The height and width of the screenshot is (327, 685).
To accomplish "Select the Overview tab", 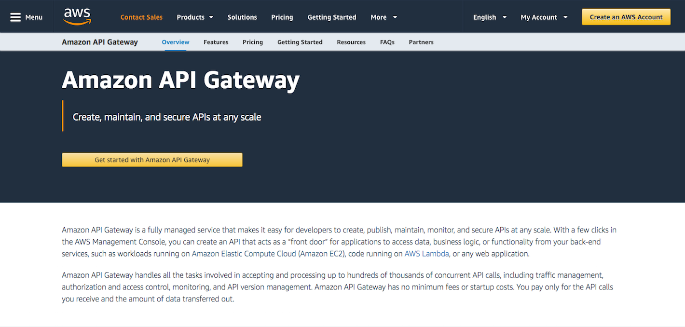I will (176, 42).
